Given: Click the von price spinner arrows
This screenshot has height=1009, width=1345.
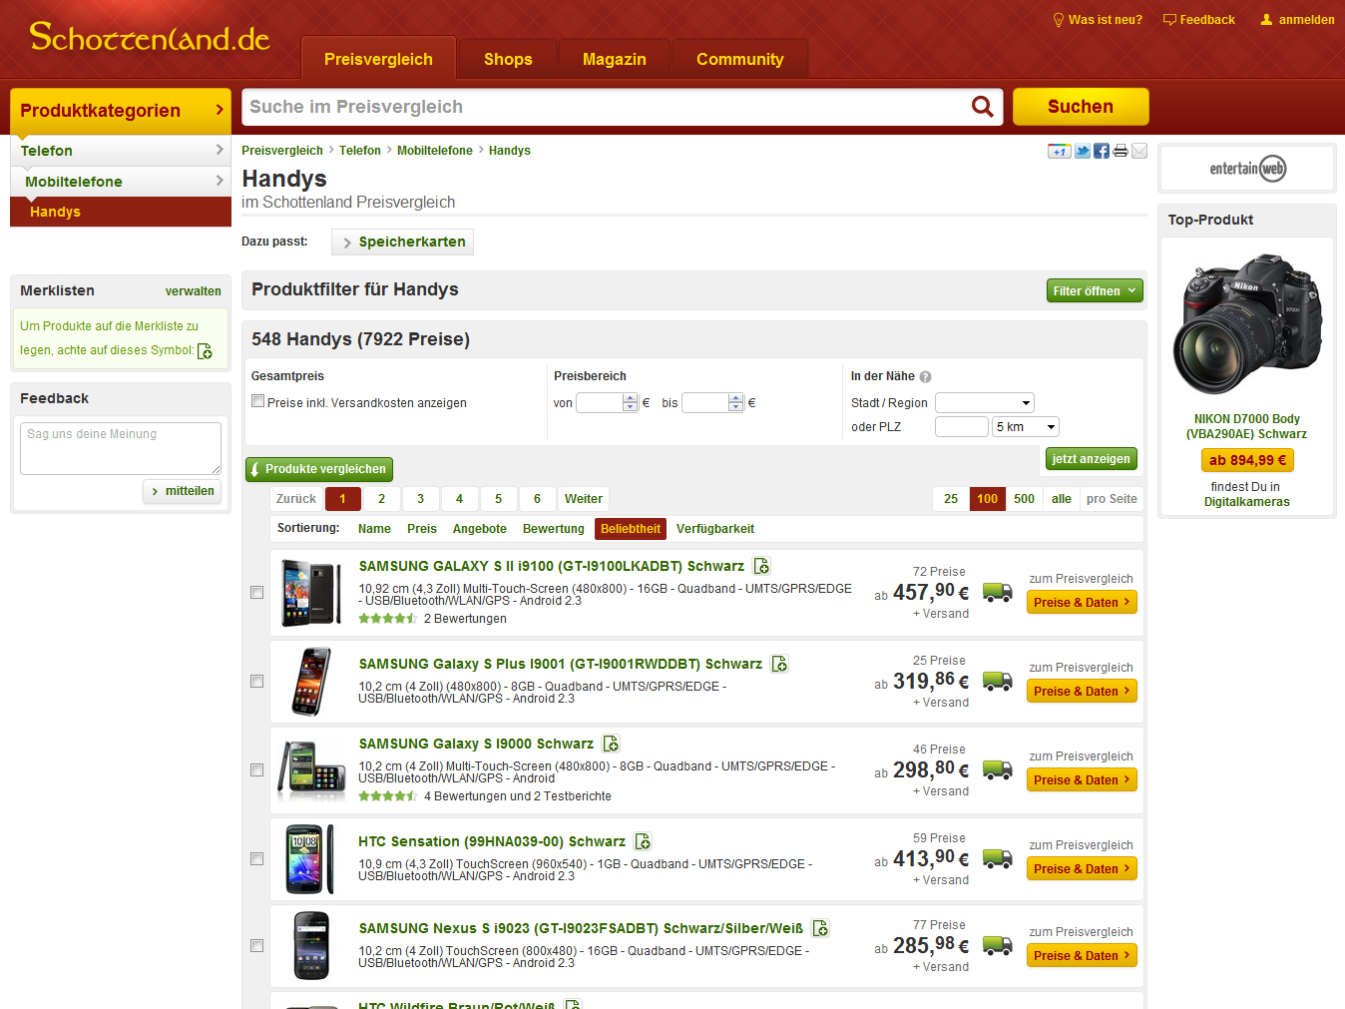Looking at the screenshot, I should pyautogui.click(x=630, y=403).
